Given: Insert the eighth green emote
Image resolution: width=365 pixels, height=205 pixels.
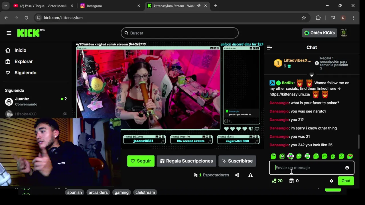Looking at the screenshot, I should point(333,156).
